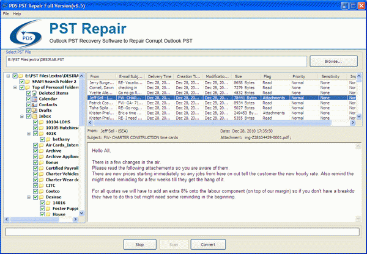Open the File menu

[x=6, y=14]
